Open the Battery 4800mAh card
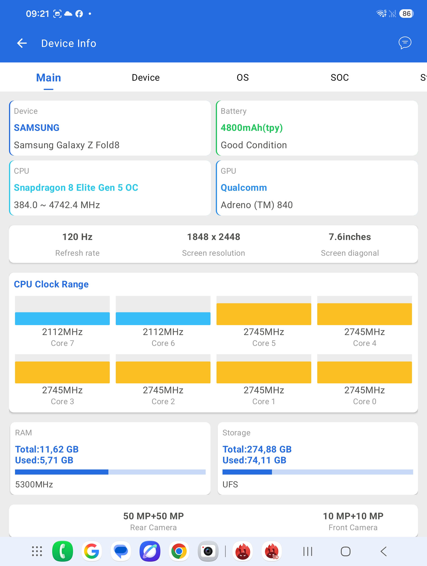Image resolution: width=427 pixels, height=566 pixels. pos(317,128)
